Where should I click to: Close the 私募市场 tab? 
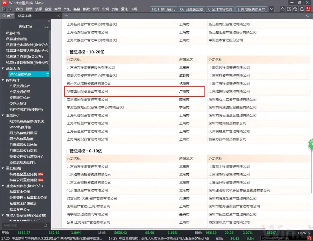[59, 16]
